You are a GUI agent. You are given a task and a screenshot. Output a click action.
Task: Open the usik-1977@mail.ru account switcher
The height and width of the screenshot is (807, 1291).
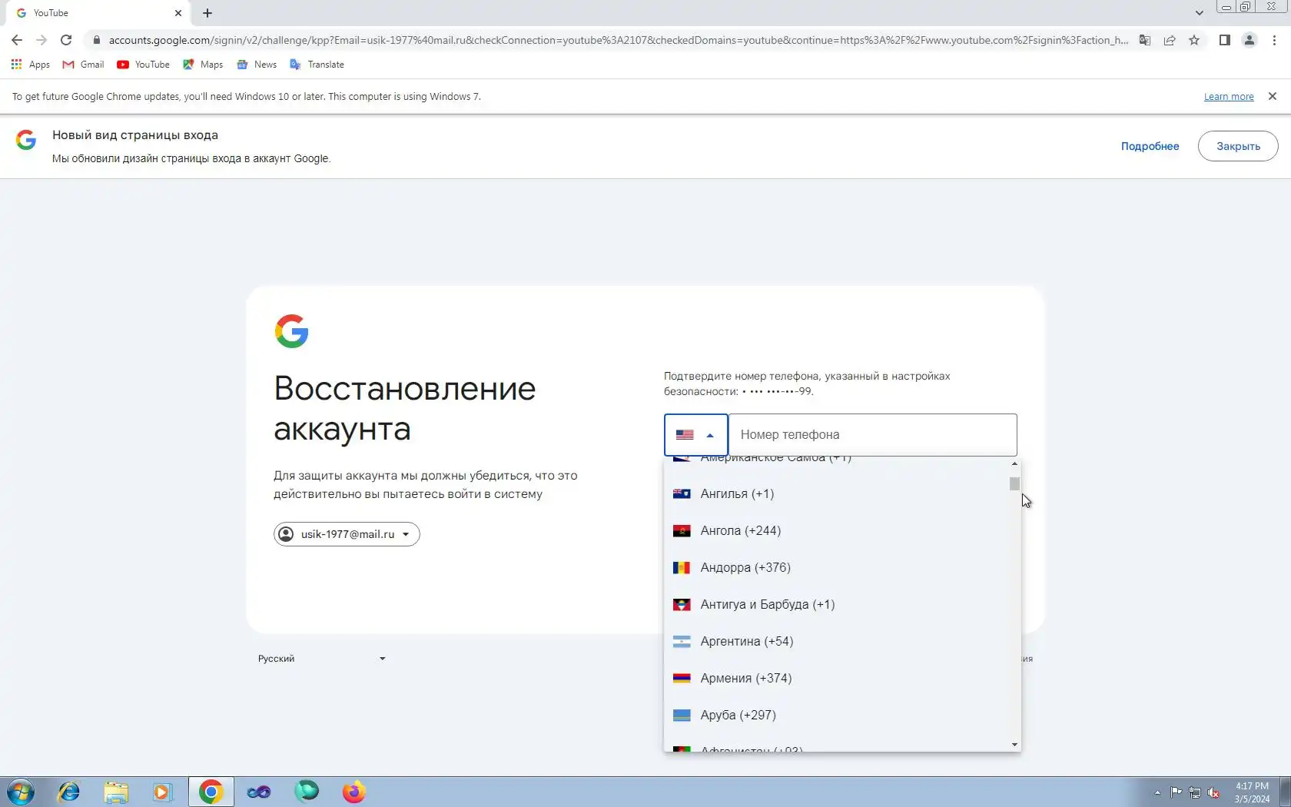tap(347, 534)
